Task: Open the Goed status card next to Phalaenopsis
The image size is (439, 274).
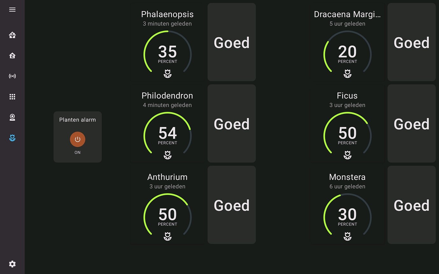Action: (231, 42)
